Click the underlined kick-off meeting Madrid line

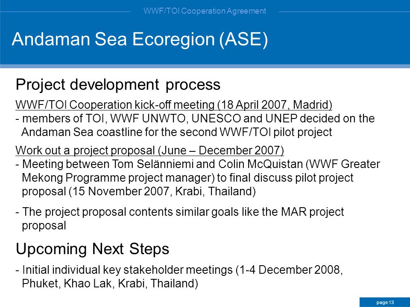click(x=174, y=105)
